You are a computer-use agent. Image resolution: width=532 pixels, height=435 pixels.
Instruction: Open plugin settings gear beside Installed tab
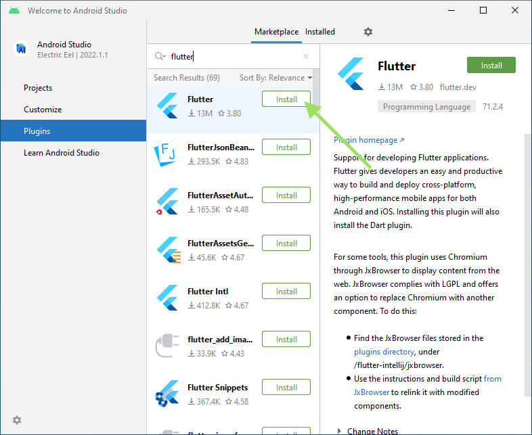point(368,32)
